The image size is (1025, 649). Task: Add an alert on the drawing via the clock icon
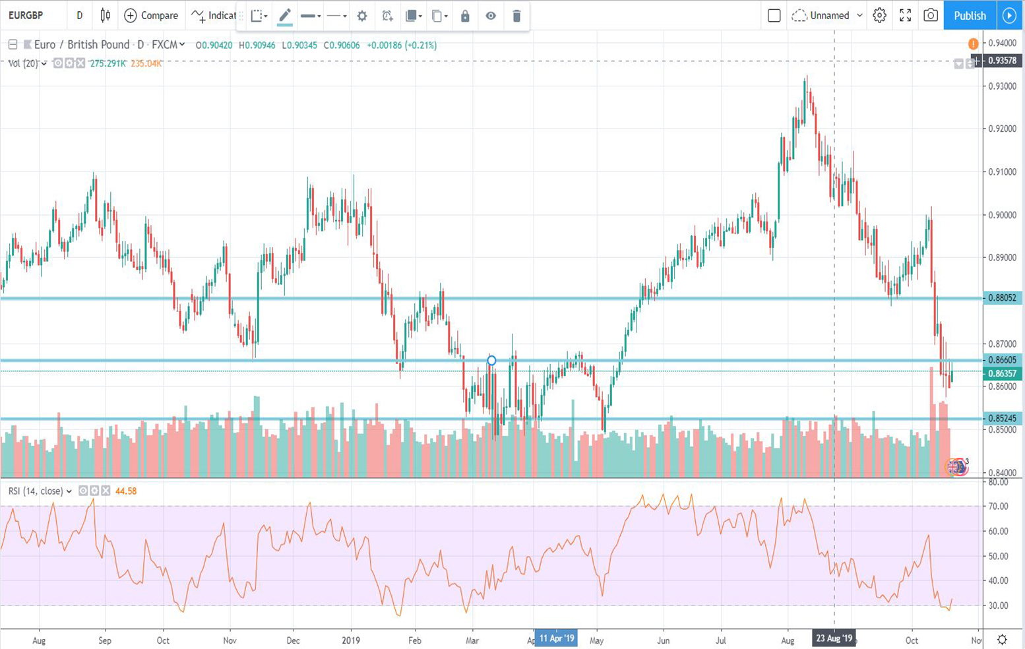pyautogui.click(x=388, y=16)
